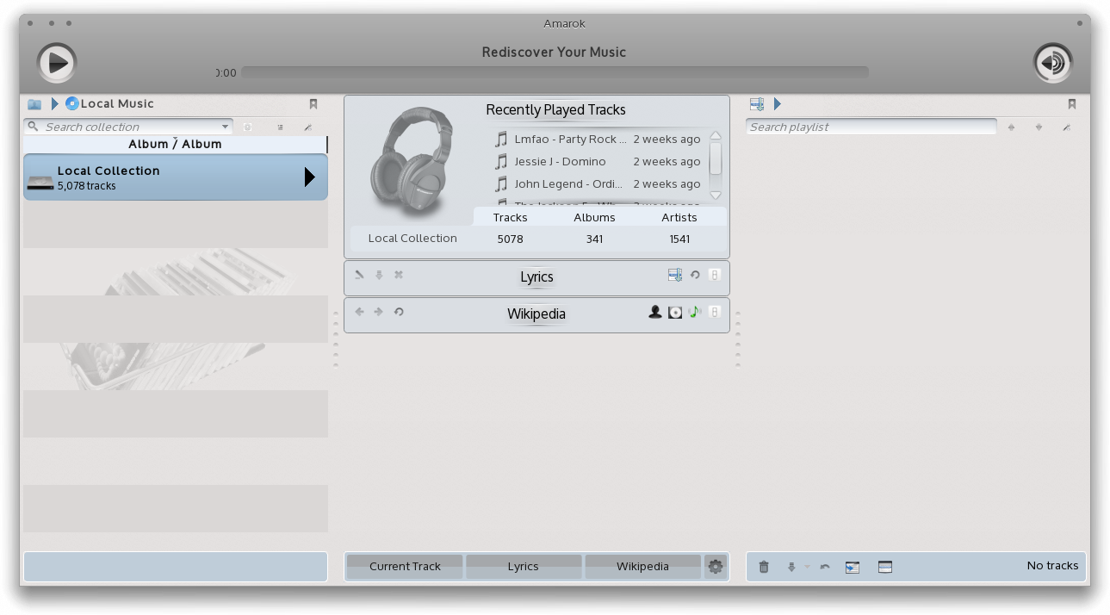
Task: Start playback with the main Play button
Action: point(57,63)
